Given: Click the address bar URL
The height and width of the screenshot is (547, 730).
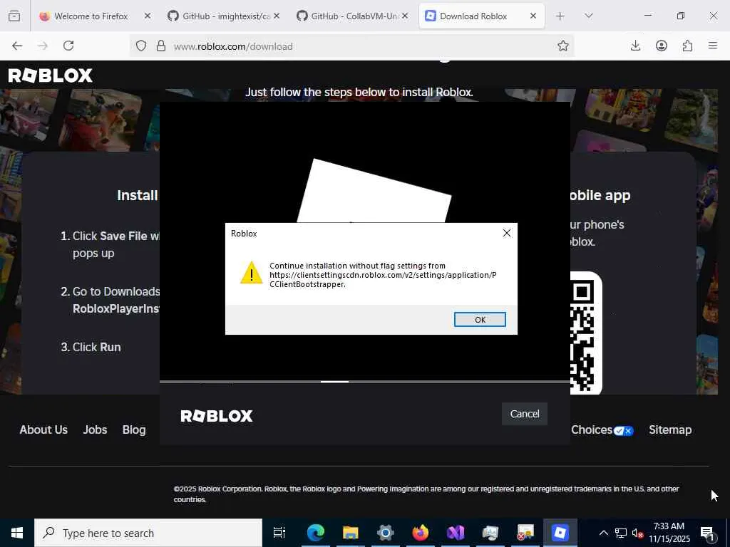Looking at the screenshot, I should [x=233, y=46].
